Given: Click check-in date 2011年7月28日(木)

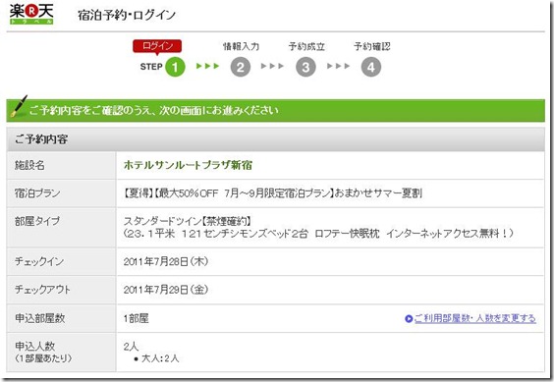Looking at the screenshot, I should click(165, 261).
